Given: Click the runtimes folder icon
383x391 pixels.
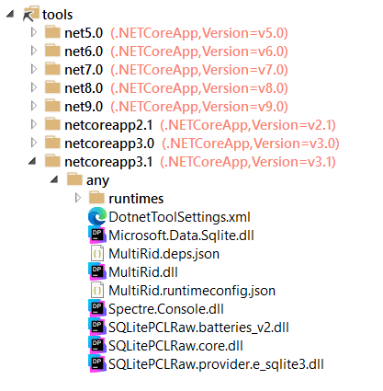Looking at the screenshot, I should click(x=96, y=198).
